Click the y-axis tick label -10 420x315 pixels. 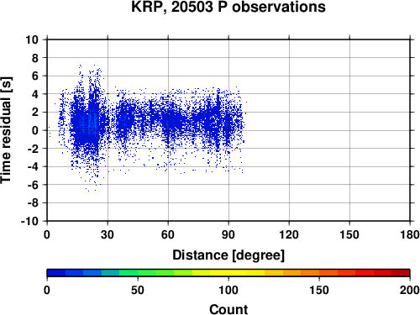[29, 221]
